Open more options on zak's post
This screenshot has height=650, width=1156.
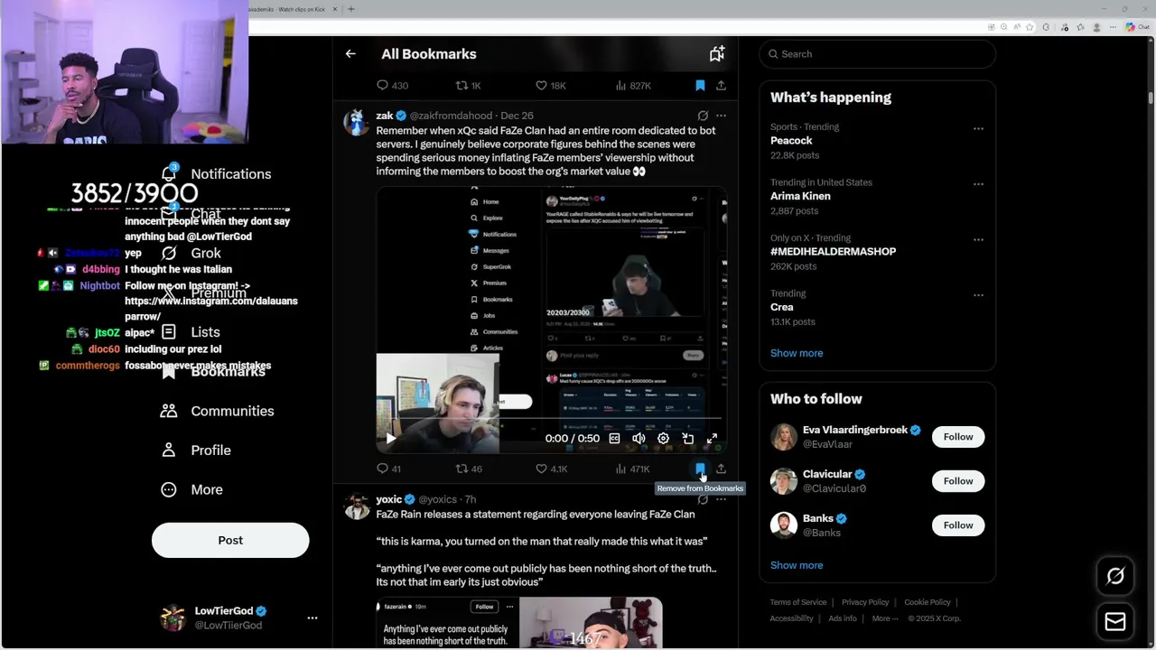pyautogui.click(x=721, y=116)
